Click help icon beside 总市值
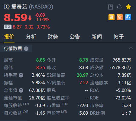The height and width of the screenshot is (121, 136). [21, 90]
